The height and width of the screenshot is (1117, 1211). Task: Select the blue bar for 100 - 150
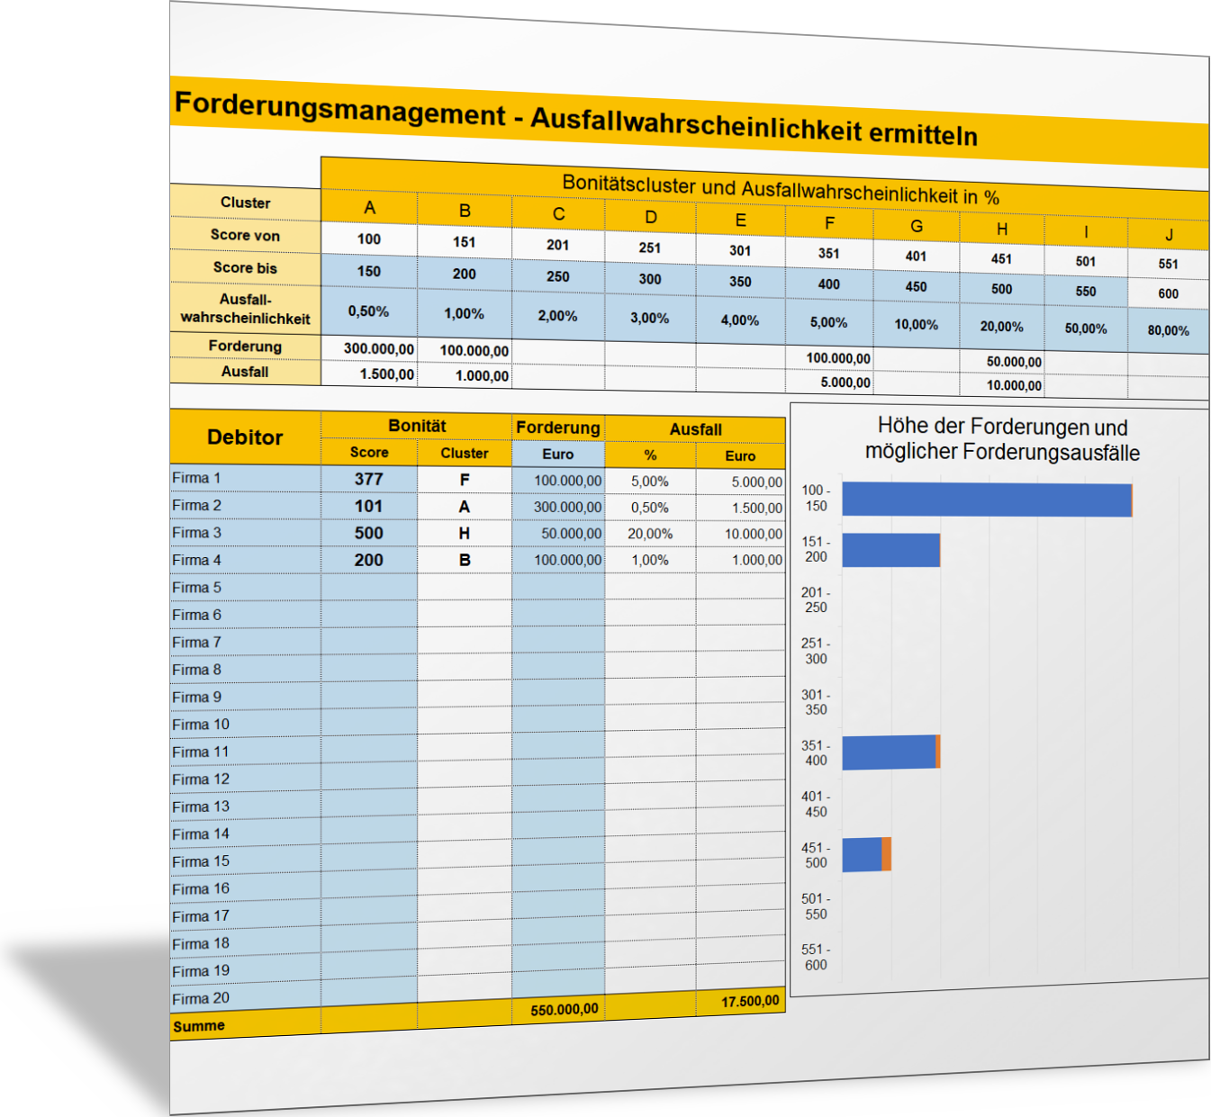pyautogui.click(x=987, y=500)
